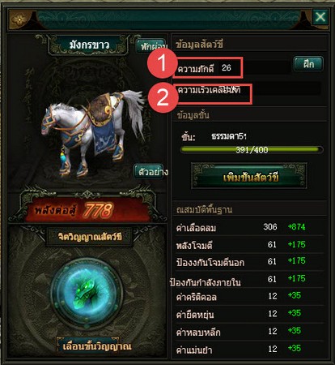The image size is (335, 365).
Task: Click the ความเร็วเคลื่อนที่ movement speed field
Action: point(213,93)
